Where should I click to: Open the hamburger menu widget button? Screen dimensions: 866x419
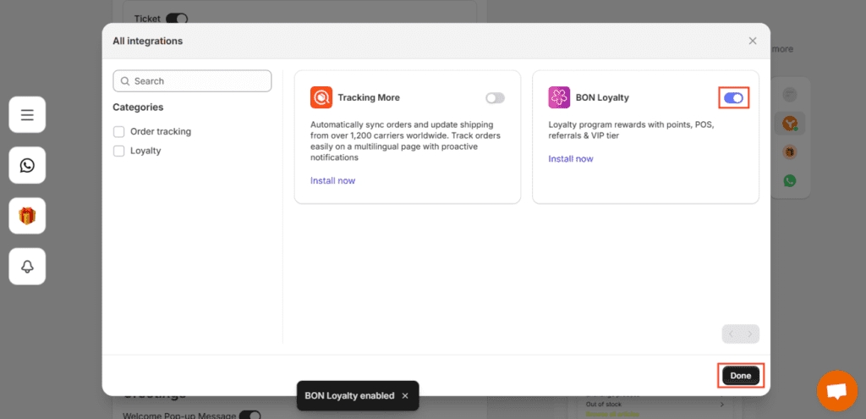(x=27, y=114)
